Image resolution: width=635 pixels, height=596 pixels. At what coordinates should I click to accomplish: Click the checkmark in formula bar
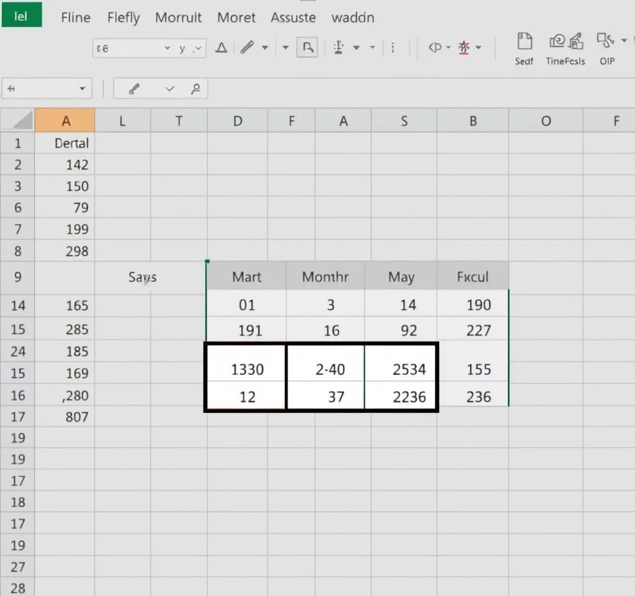(x=170, y=89)
